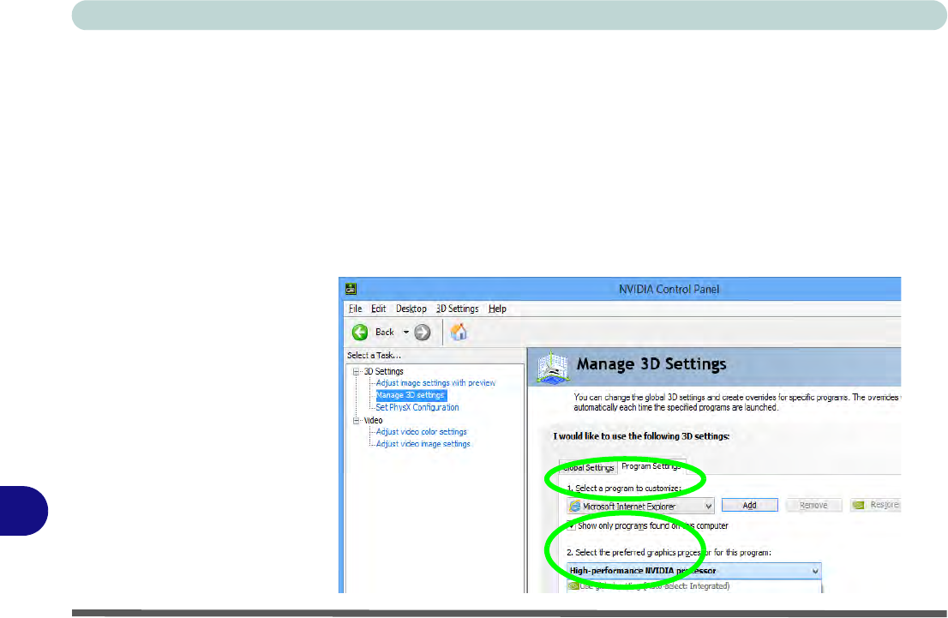Click the Back label in toolbar
Viewport: 948px width, 618px height.
[x=385, y=332]
